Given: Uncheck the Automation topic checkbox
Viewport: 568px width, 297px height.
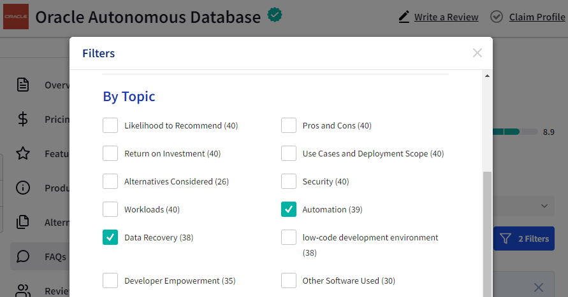Looking at the screenshot, I should point(289,209).
